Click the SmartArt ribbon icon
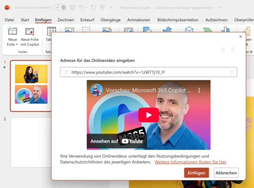The image size is (254, 188). point(207,30)
